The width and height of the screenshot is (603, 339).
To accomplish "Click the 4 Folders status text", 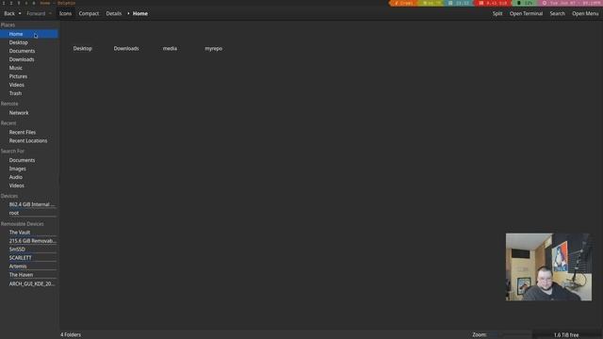I will click(71, 335).
